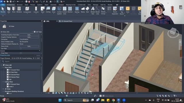Select the Modify tool

[3, 10]
